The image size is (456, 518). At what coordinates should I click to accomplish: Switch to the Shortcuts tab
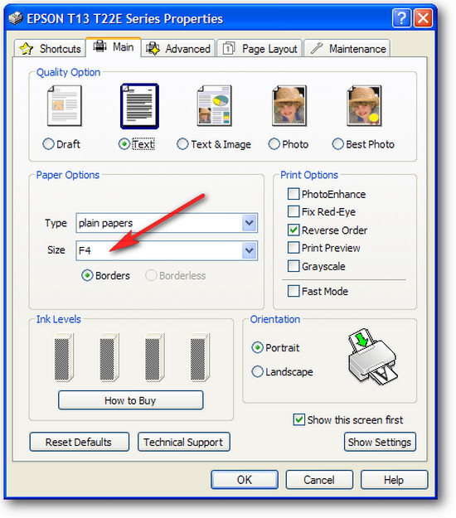coord(50,49)
